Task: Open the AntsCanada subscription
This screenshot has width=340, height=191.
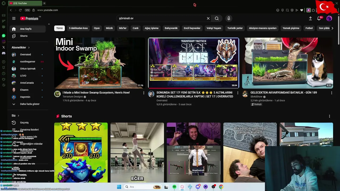Action: pyautogui.click(x=28, y=83)
